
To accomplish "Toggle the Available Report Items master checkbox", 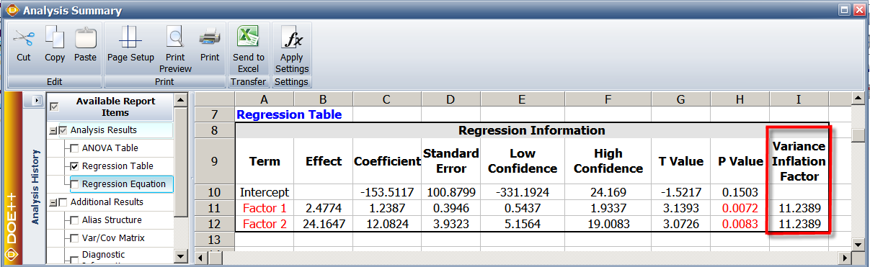I will click(x=54, y=107).
